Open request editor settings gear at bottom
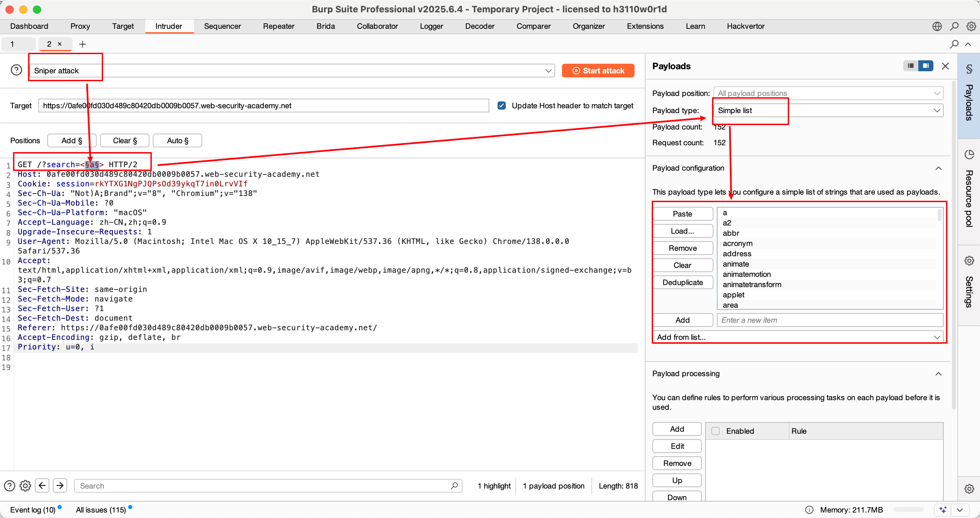 click(x=25, y=486)
